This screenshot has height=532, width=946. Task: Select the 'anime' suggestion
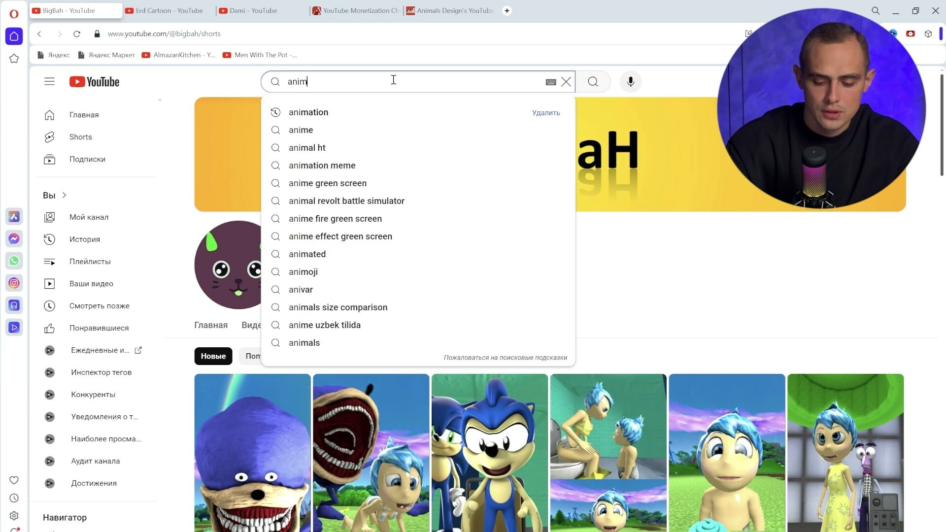click(x=418, y=130)
